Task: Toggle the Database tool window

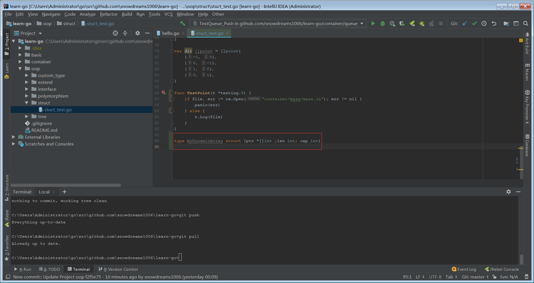Action: coord(527,145)
